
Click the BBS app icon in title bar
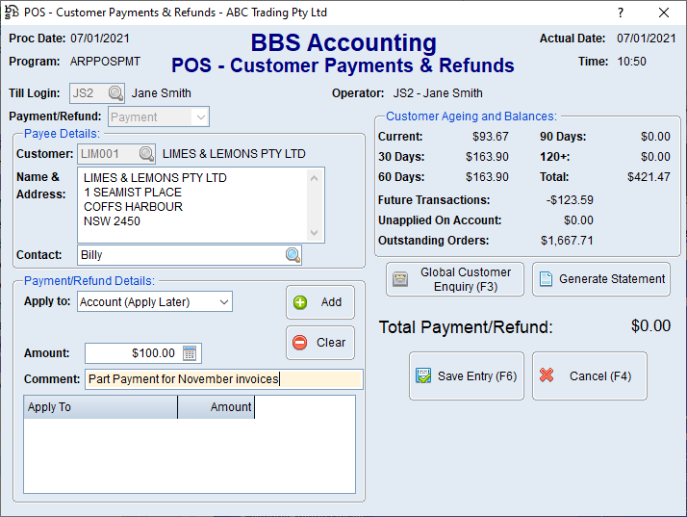pyautogui.click(x=12, y=13)
